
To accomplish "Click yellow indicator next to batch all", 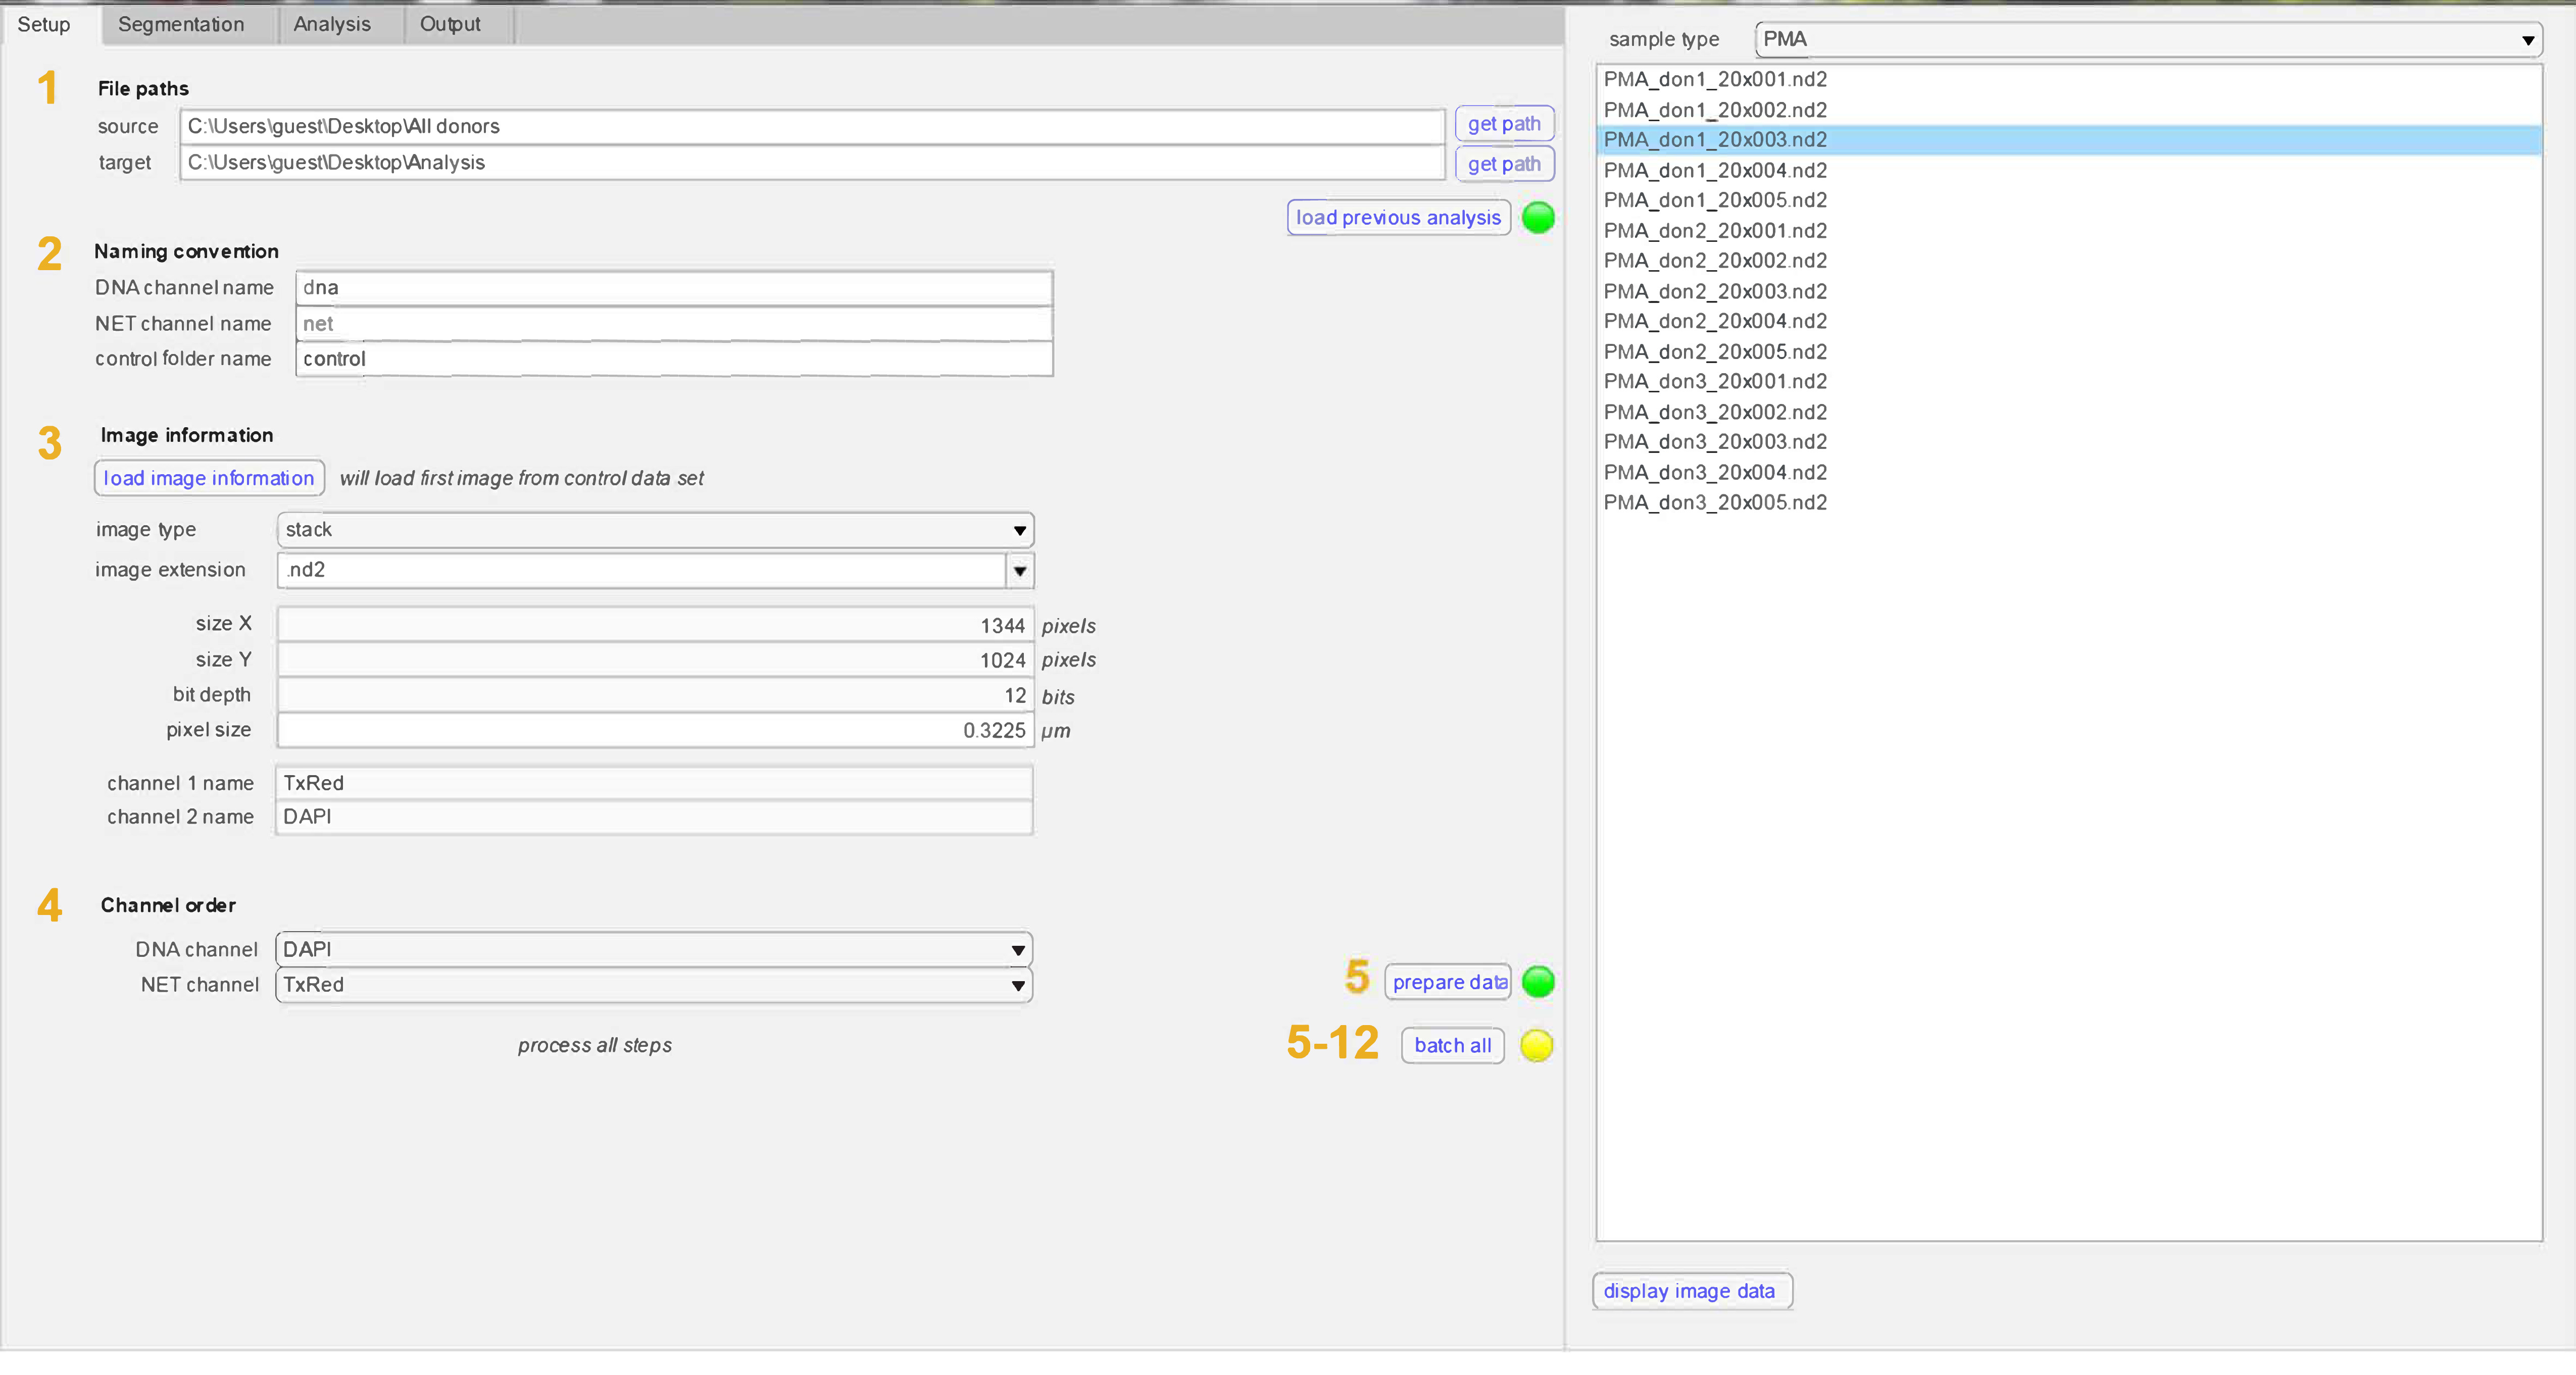I will (x=1536, y=1045).
